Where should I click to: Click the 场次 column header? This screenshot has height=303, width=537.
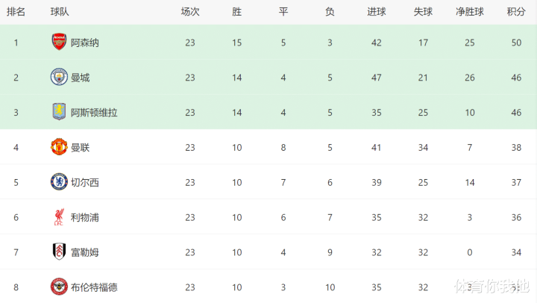tap(190, 12)
